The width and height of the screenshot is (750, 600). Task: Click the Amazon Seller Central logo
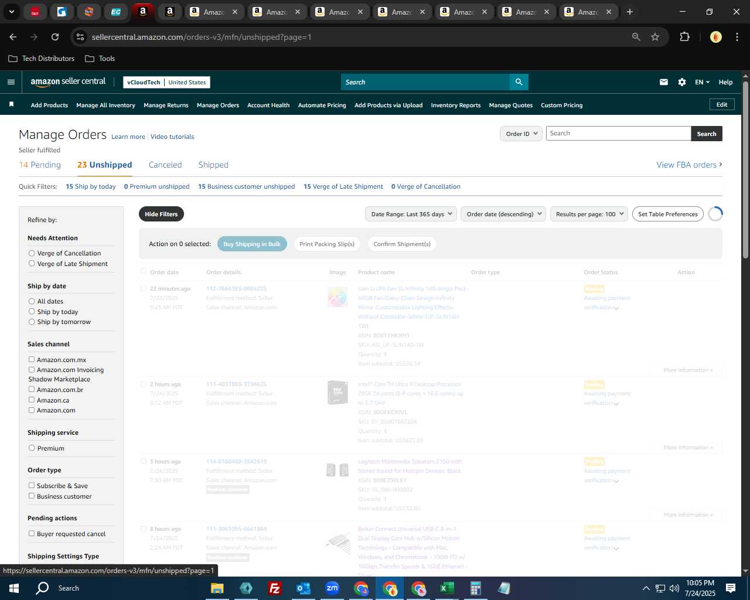(x=68, y=82)
